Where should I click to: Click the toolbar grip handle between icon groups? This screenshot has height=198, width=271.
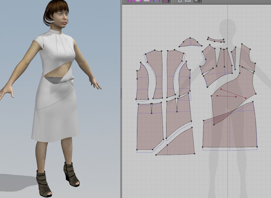173,2
